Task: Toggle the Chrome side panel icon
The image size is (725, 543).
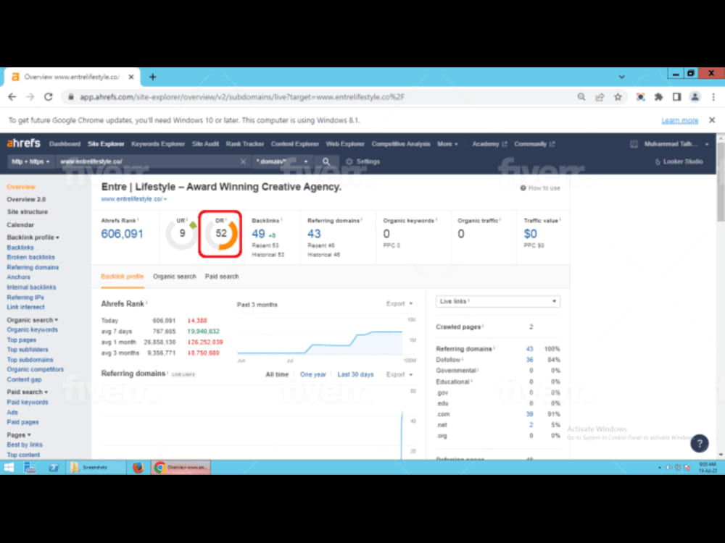Action: (676, 97)
